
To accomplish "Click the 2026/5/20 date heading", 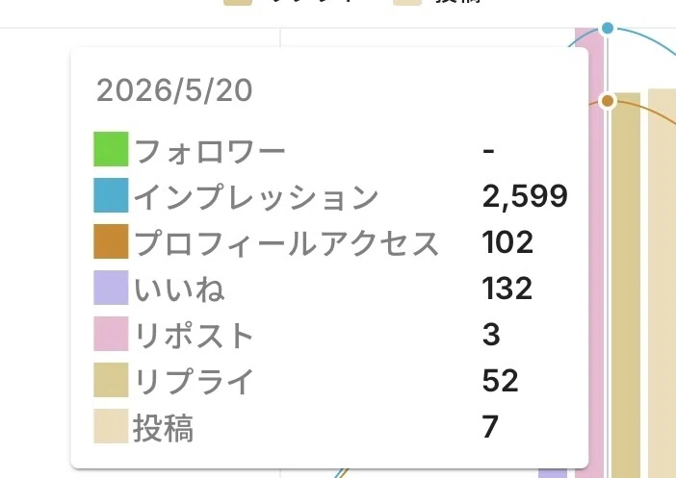I will pyautogui.click(x=174, y=90).
